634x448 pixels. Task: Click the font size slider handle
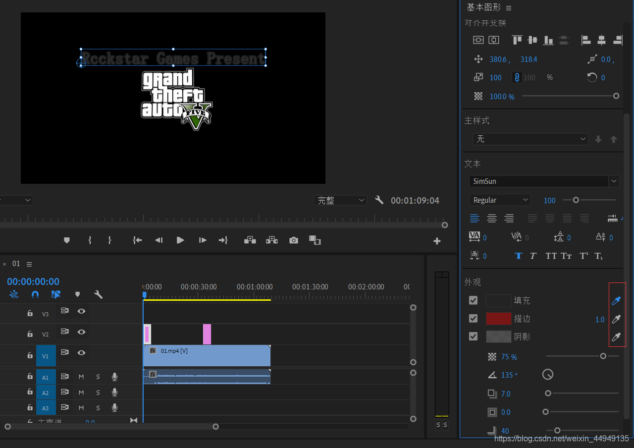point(576,200)
